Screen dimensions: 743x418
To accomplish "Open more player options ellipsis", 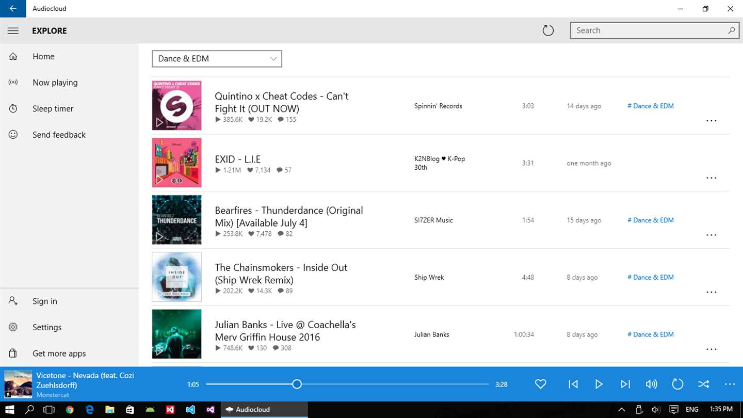I will tap(730, 384).
